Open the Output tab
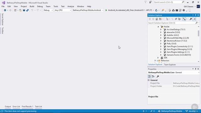The width and height of the screenshot is (201, 113). (x=8, y=107)
